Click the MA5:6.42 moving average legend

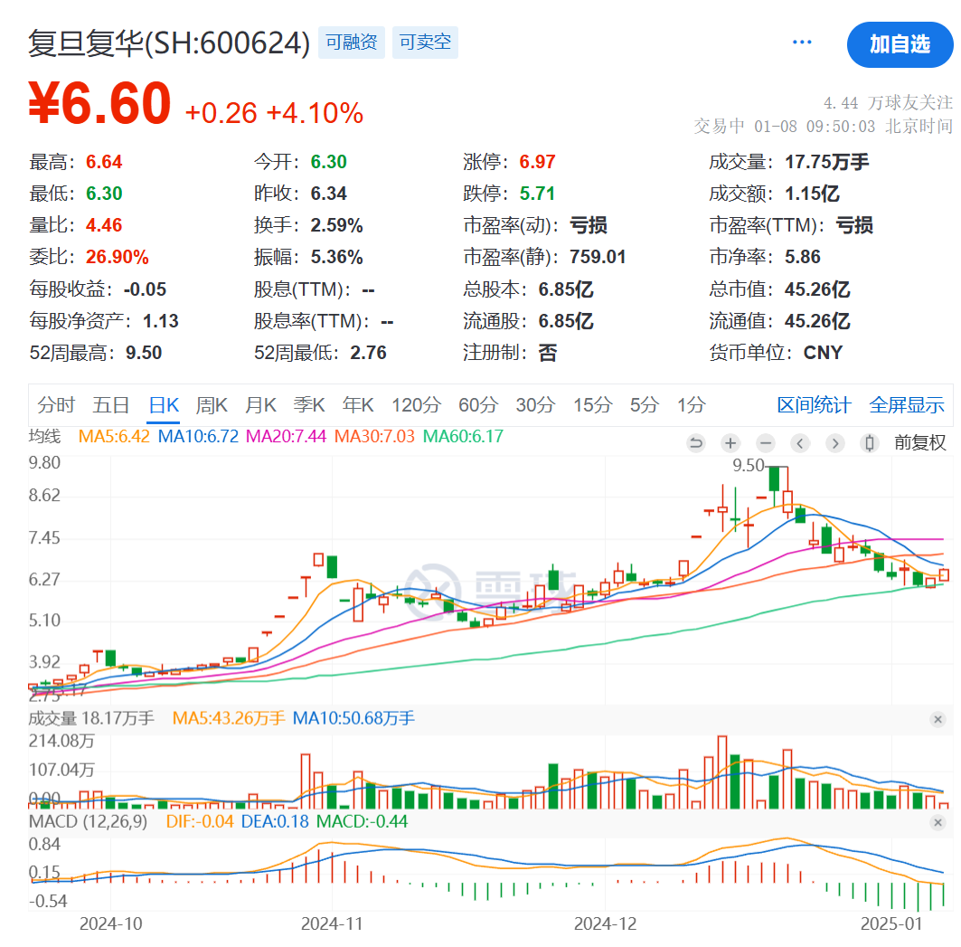coord(114,437)
